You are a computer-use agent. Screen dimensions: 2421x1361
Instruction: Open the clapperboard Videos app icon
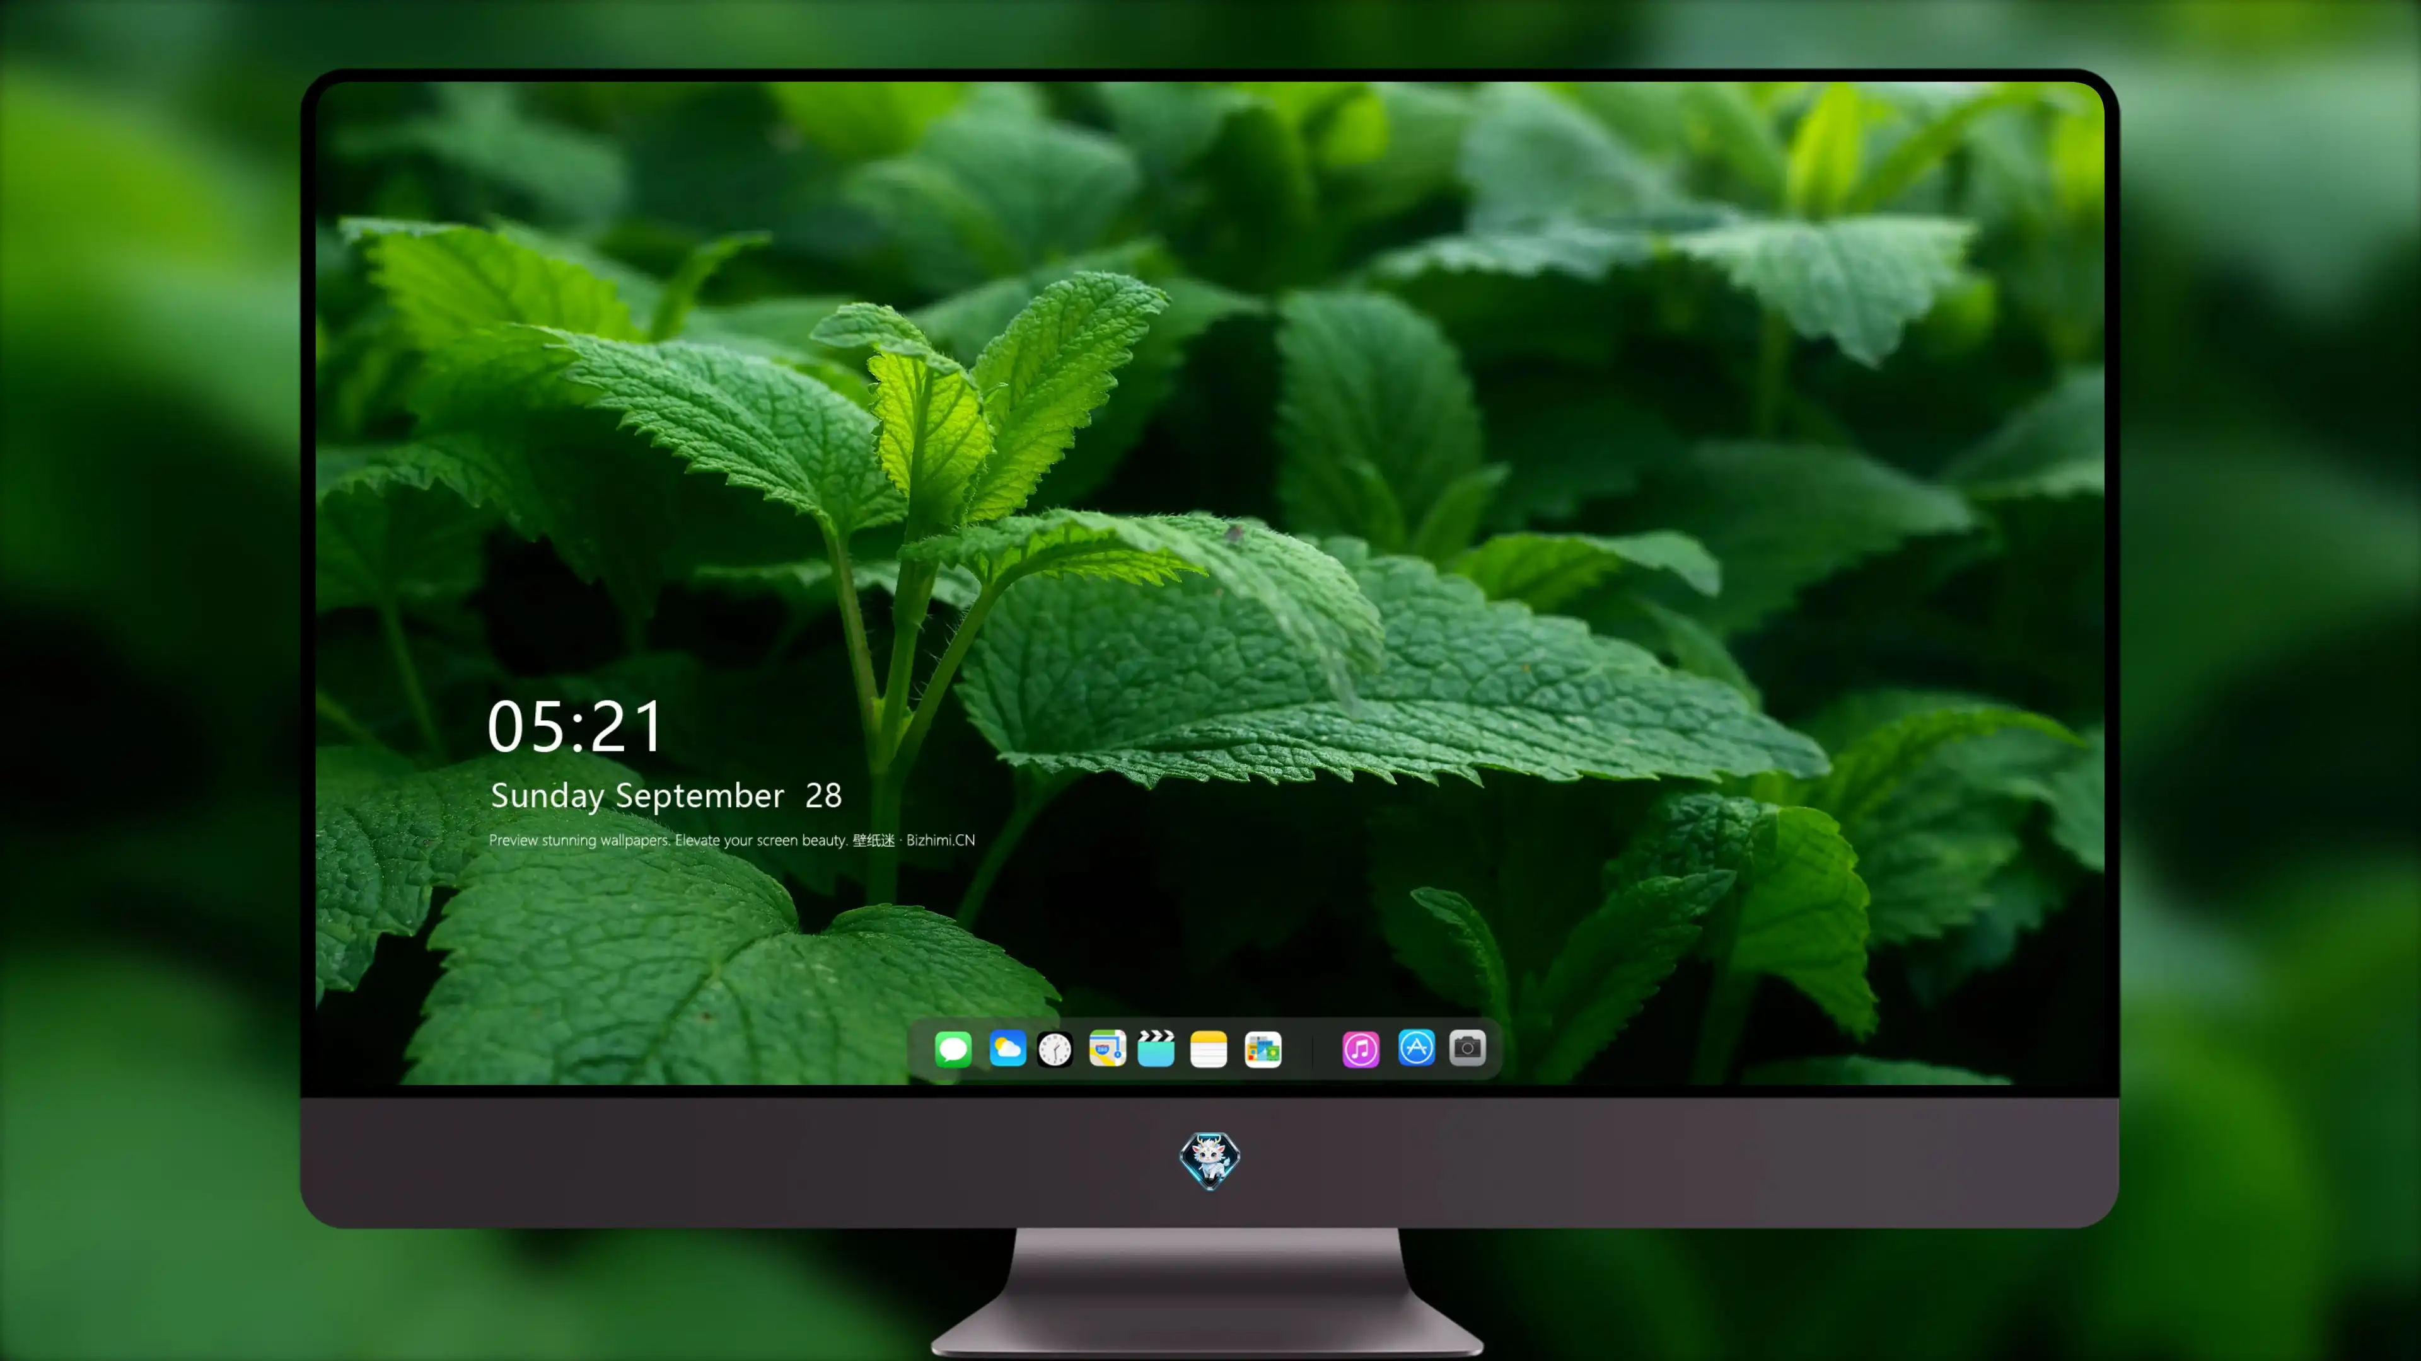click(x=1156, y=1048)
